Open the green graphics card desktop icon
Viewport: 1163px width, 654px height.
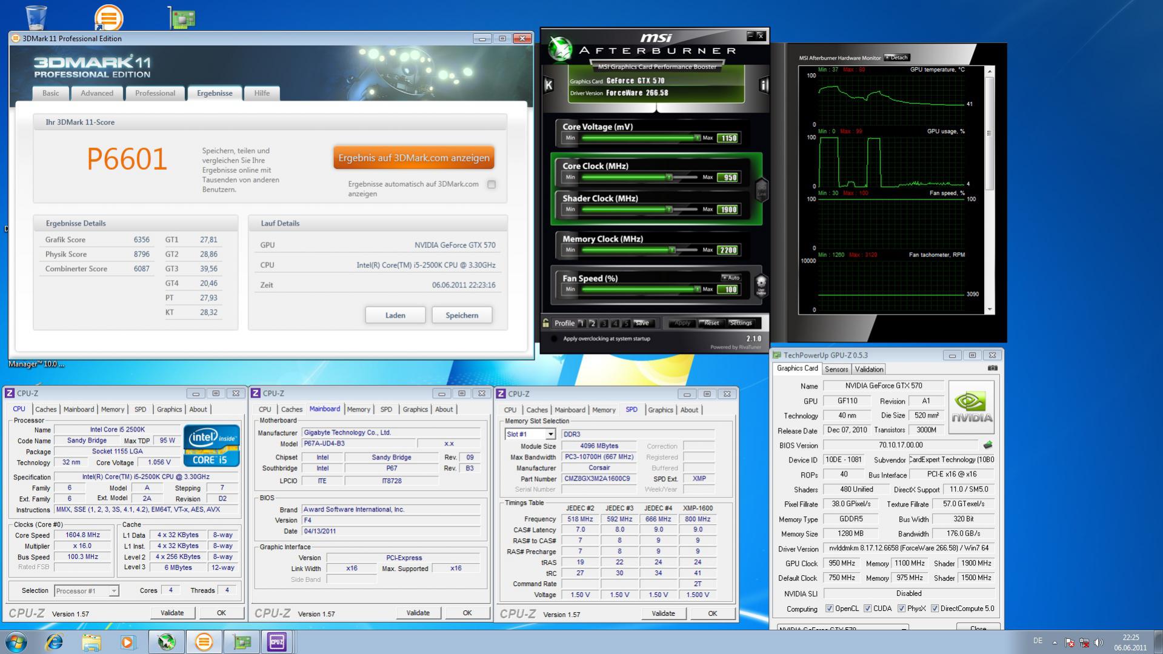click(x=182, y=18)
